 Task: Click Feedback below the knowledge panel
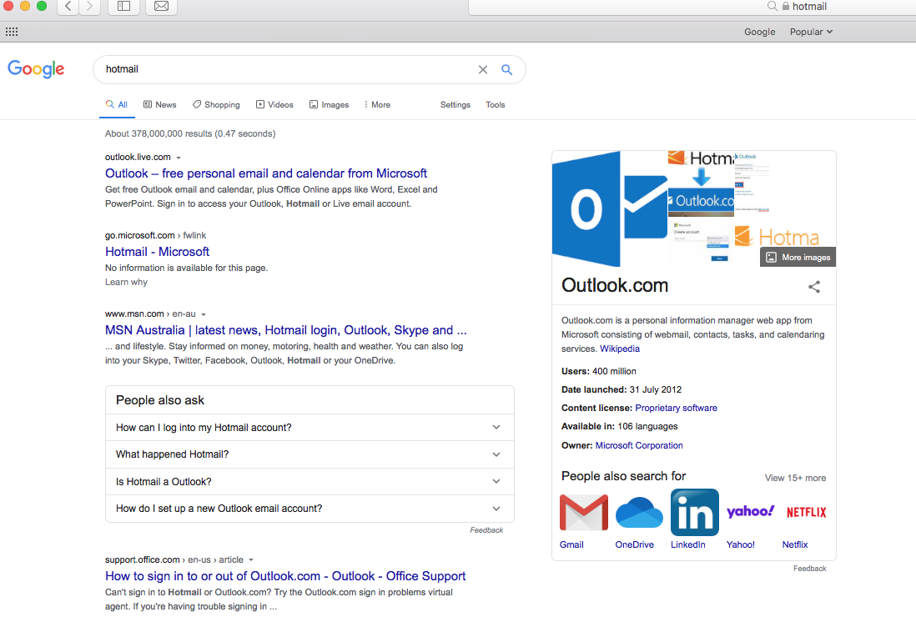point(810,569)
